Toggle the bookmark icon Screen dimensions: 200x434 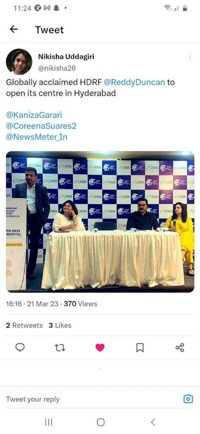point(140,348)
